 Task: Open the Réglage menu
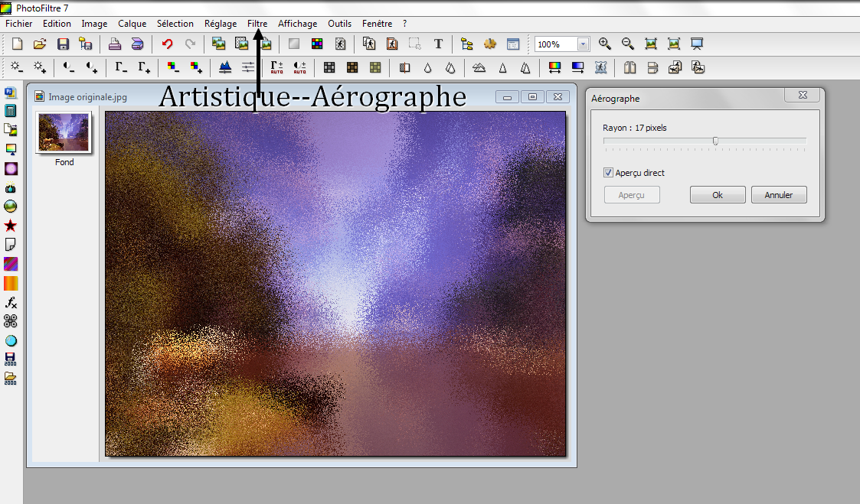[221, 24]
